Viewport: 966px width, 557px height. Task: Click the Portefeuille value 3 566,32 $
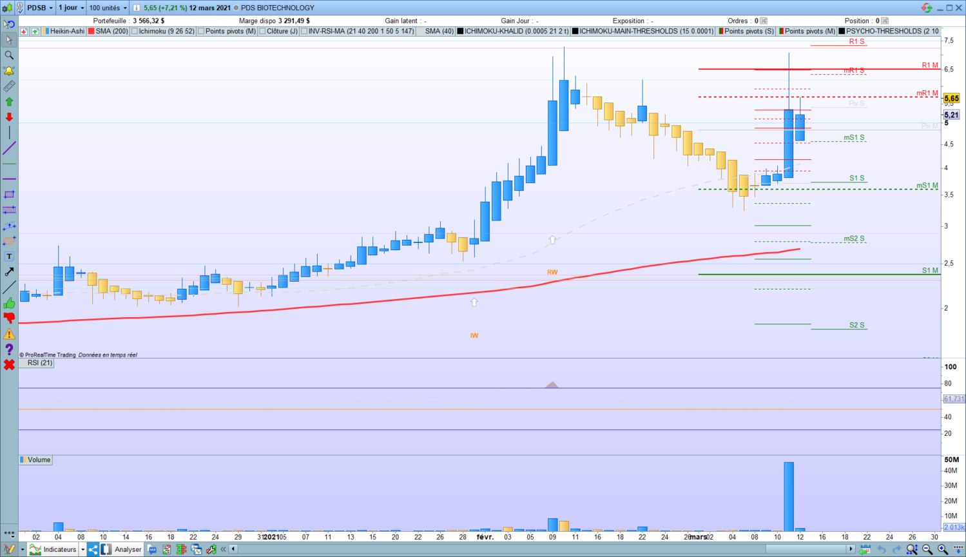[149, 21]
